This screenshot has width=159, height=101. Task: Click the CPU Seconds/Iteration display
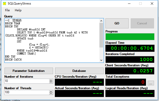(x=79, y=82)
